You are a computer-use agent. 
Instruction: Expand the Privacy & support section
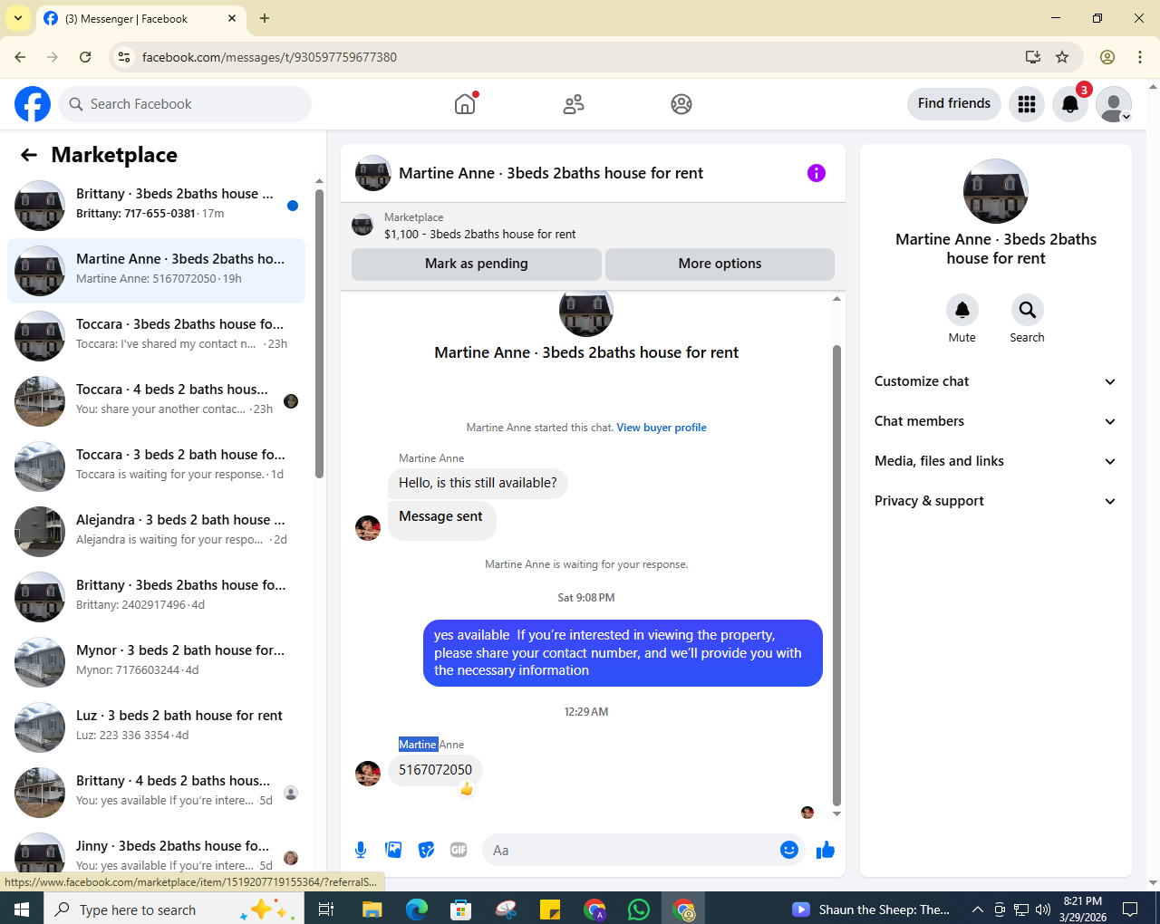coord(996,501)
